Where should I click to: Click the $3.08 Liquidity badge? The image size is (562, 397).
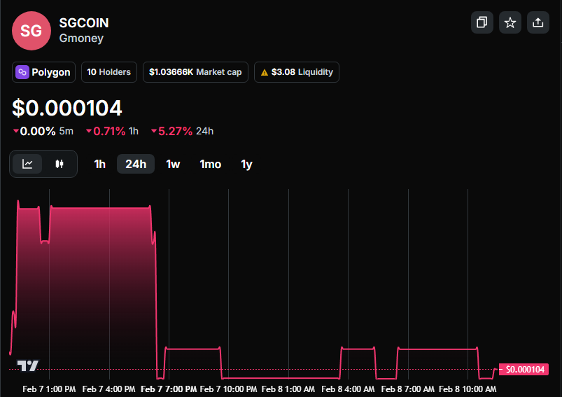pos(297,72)
